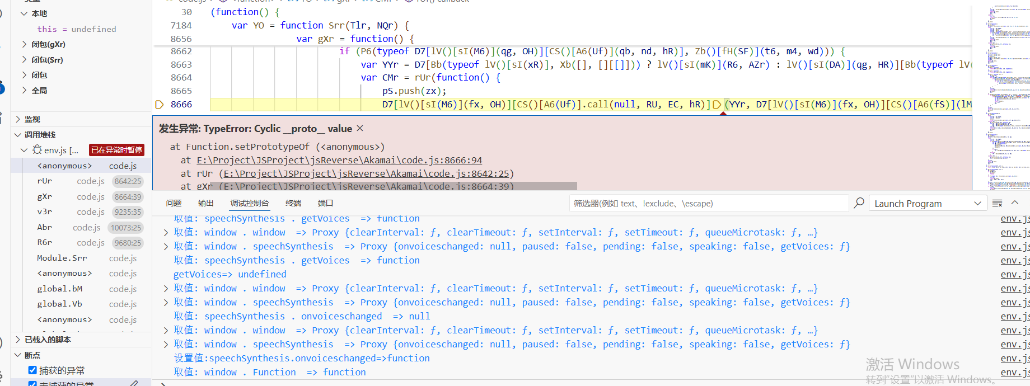Click the pencil edit icon in the breakpoints list
The image size is (1030, 386).
pos(134,383)
